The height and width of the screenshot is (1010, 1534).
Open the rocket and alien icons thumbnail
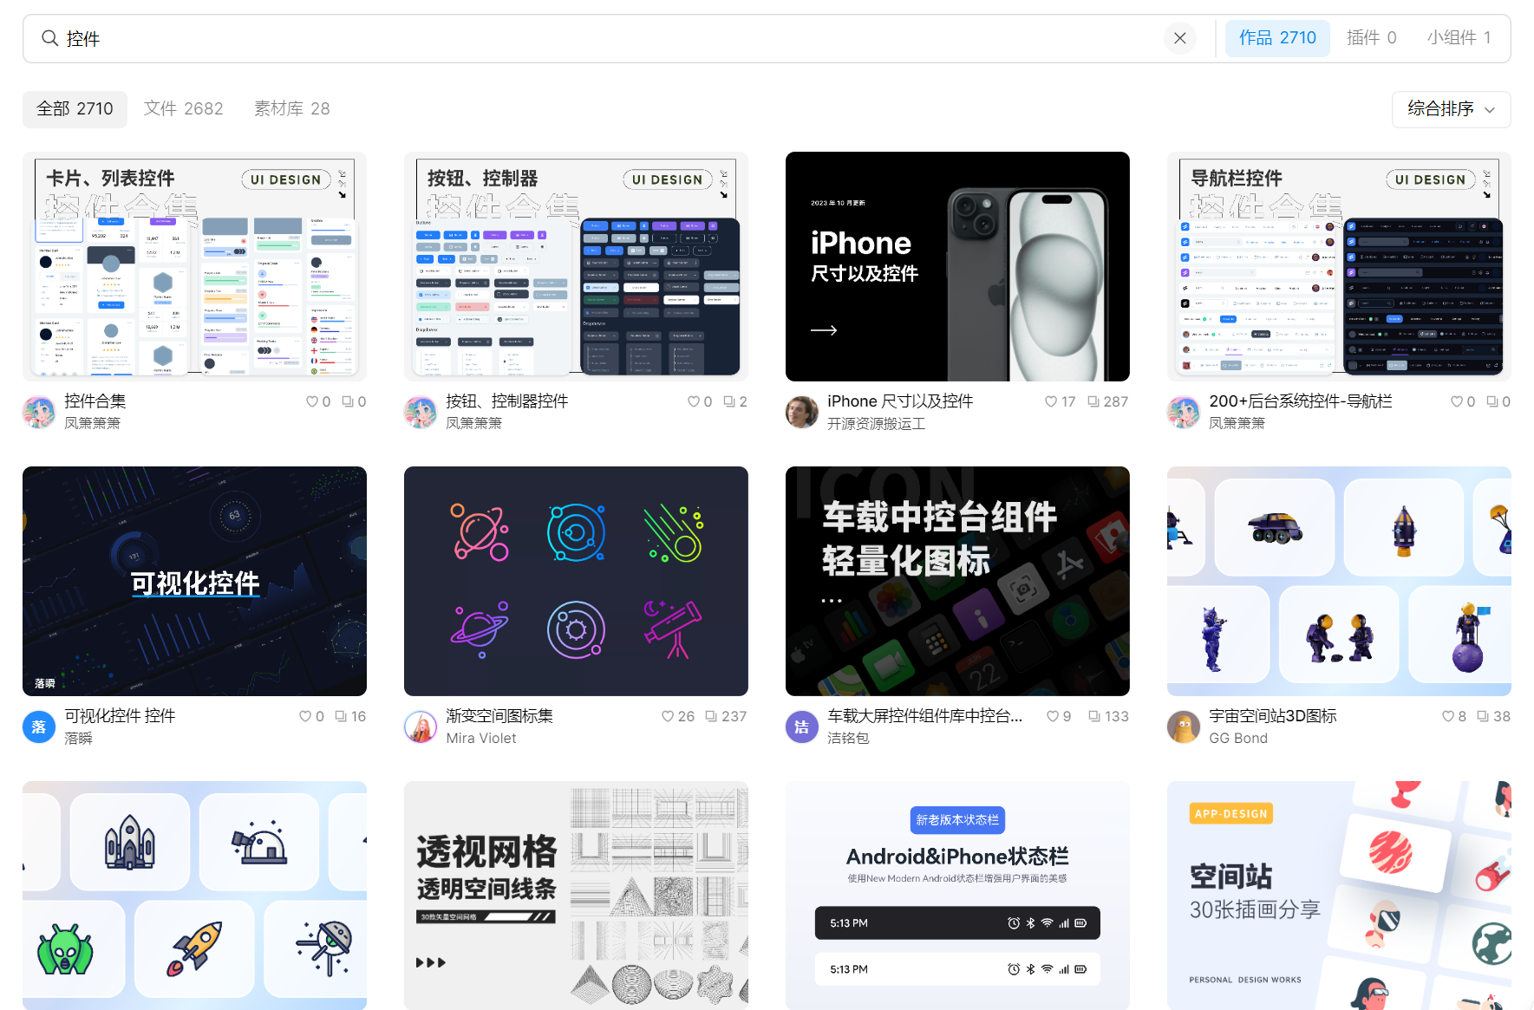[x=194, y=896]
